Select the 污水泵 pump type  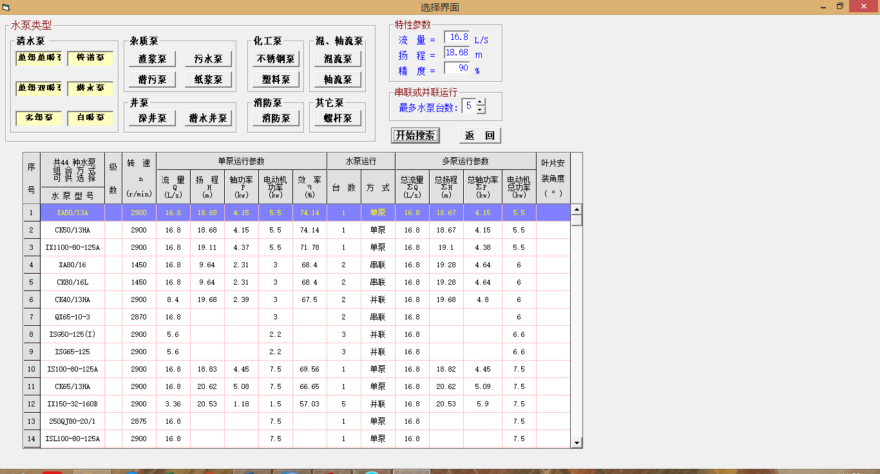(x=208, y=59)
